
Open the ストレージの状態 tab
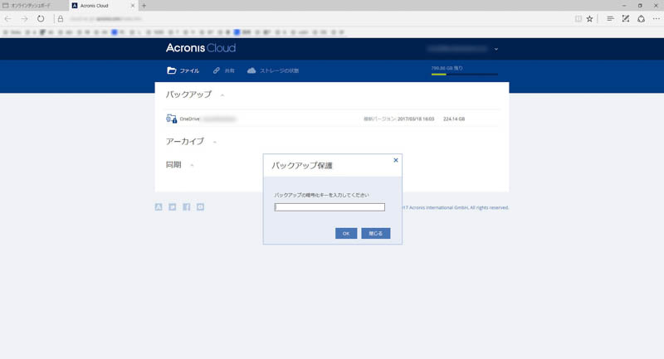pos(273,70)
